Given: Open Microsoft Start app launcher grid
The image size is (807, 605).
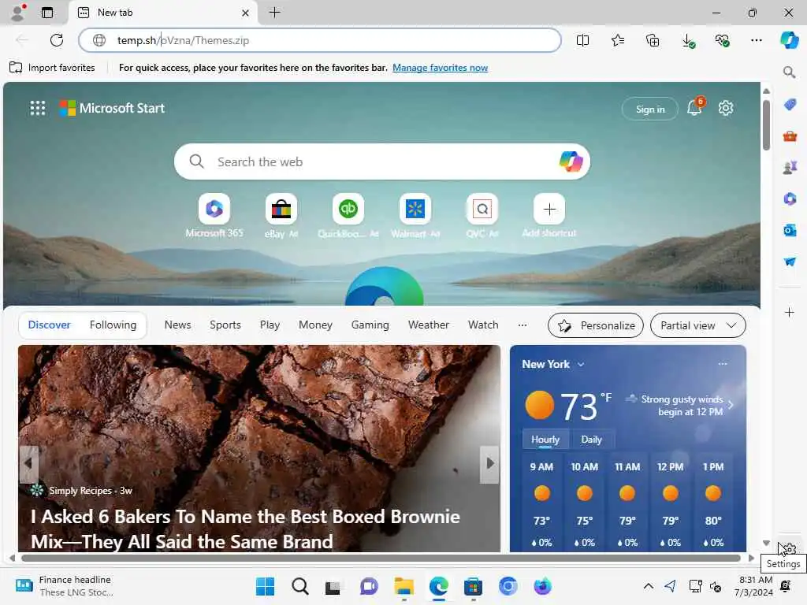Looking at the screenshot, I should (x=38, y=108).
